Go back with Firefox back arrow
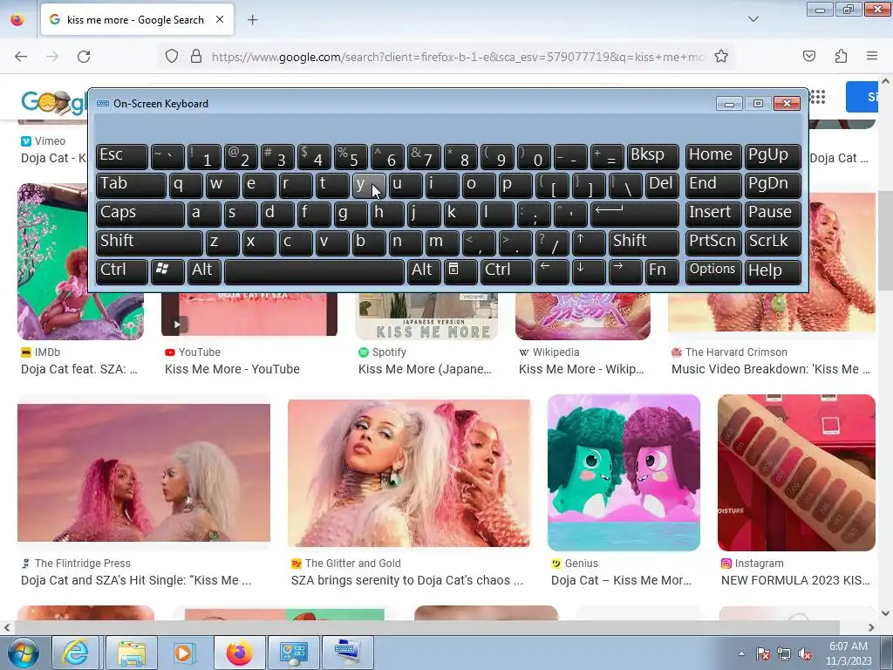Screen dimensions: 893x670 (x=21, y=57)
